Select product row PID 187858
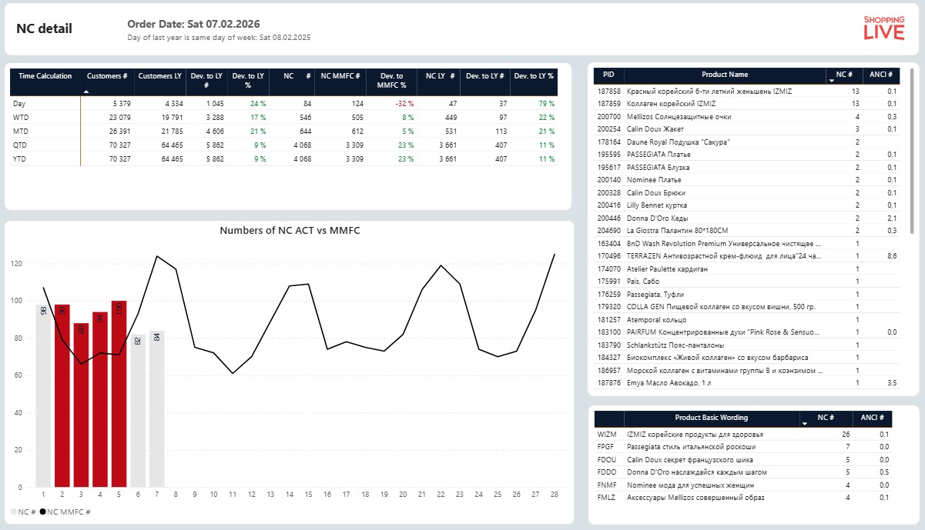Image resolution: width=925 pixels, height=530 pixels. (746, 91)
